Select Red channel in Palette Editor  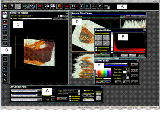tap(98, 82)
